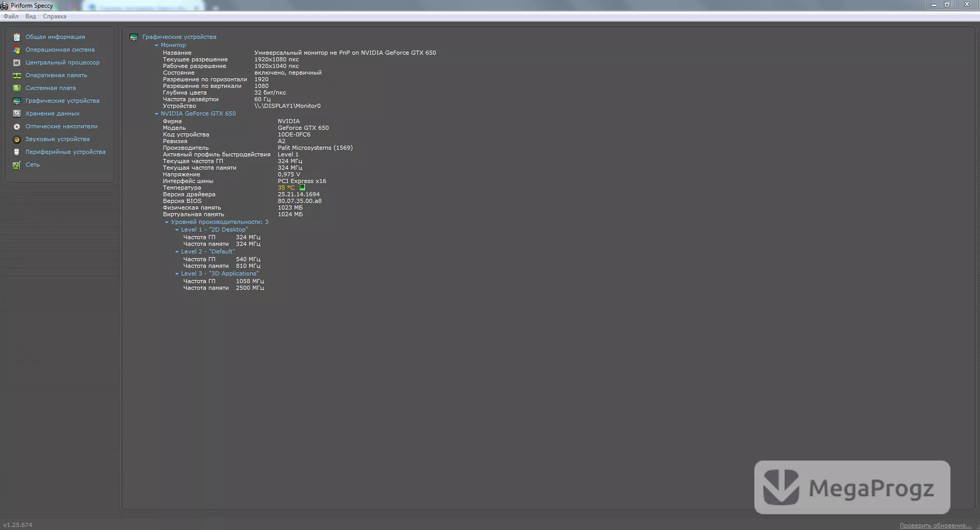
Task: Click the Ревизия A2 value
Action: [281, 141]
